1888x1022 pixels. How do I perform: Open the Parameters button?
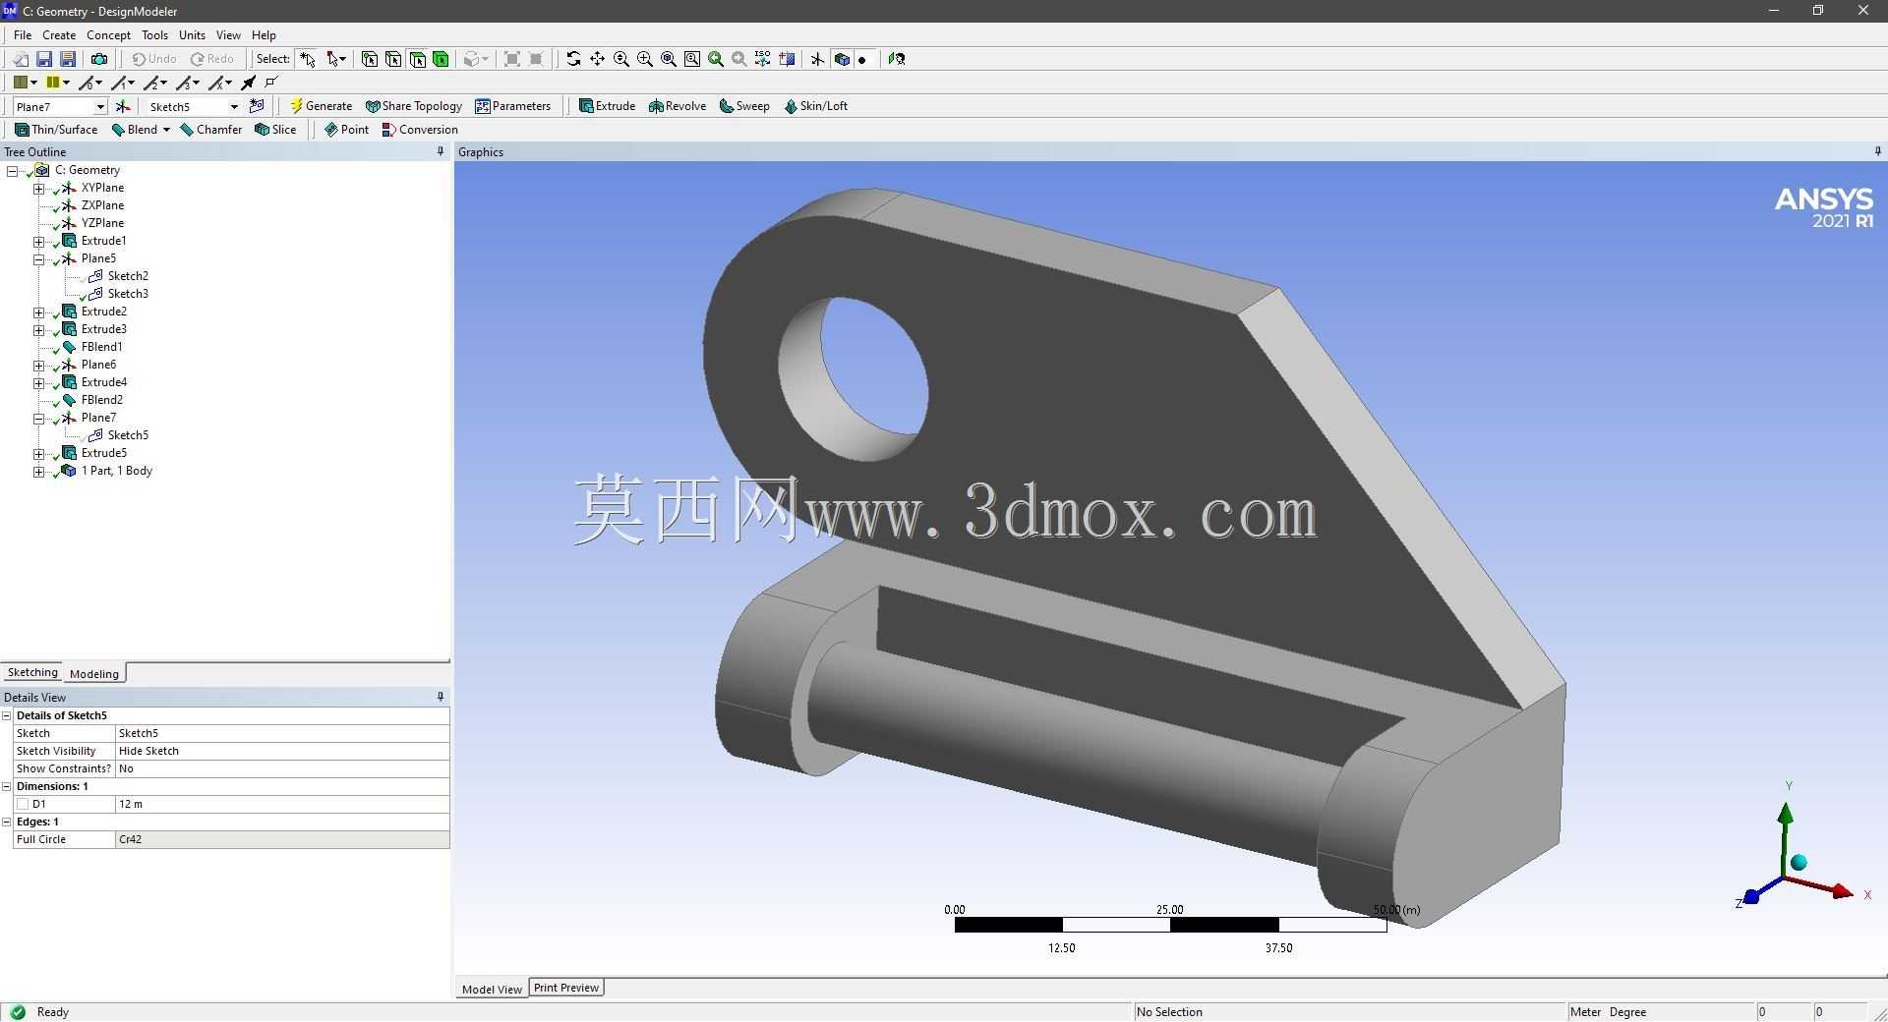click(x=512, y=106)
